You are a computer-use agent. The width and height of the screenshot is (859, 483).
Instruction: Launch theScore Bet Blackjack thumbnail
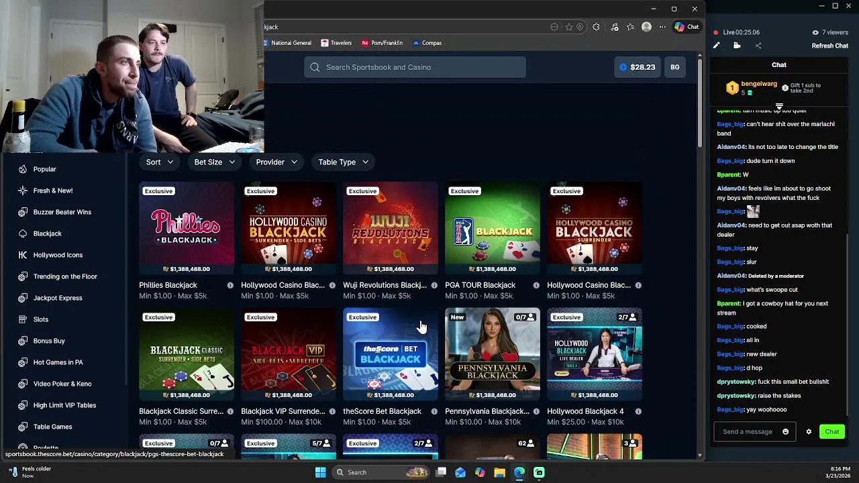pyautogui.click(x=391, y=354)
